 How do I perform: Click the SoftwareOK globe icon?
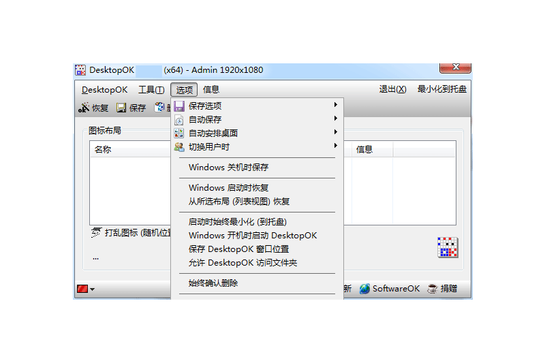click(x=364, y=289)
